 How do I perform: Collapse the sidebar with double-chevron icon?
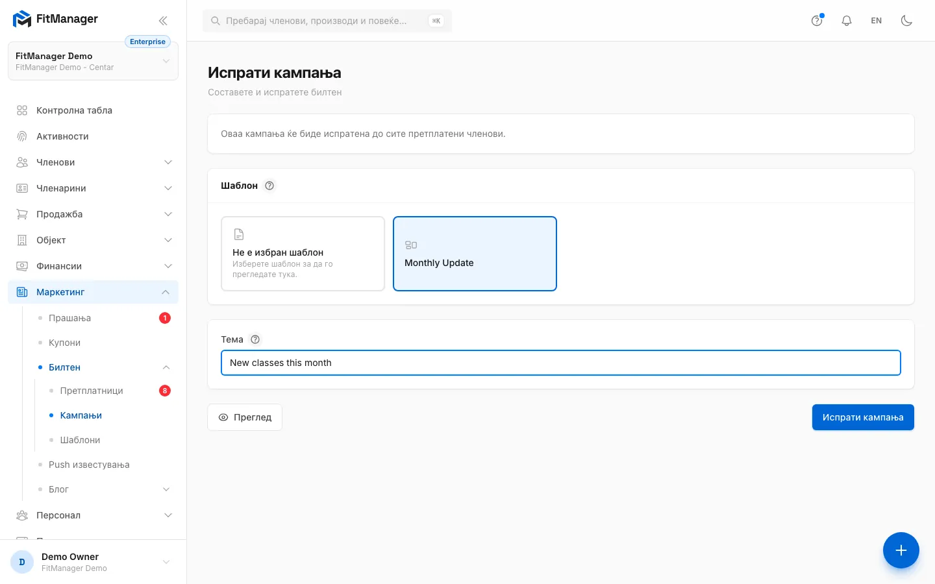click(163, 20)
